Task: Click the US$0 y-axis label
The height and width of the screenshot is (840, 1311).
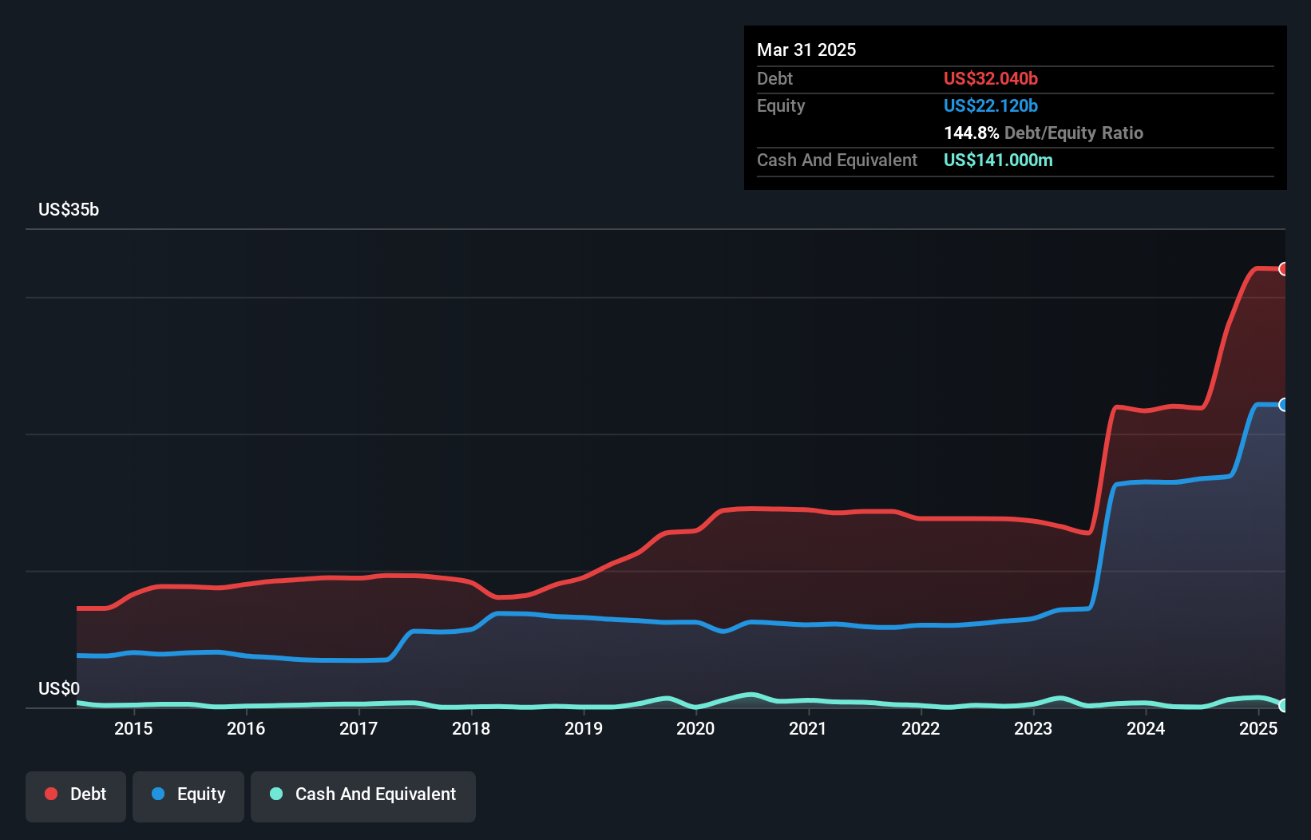Action: coord(59,688)
